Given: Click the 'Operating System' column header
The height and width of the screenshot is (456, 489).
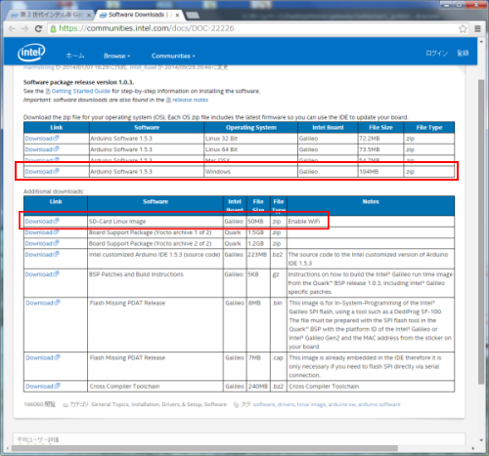Looking at the screenshot, I should [x=250, y=128].
